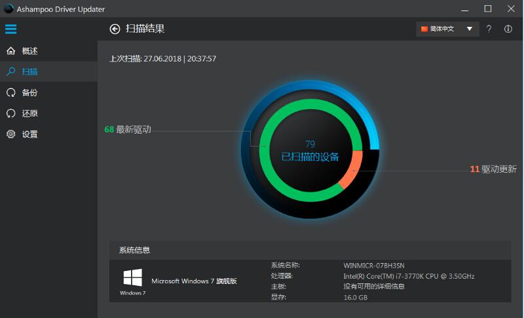
Task: Click the 79 已扫描的设备 center text
Action: 310,150
